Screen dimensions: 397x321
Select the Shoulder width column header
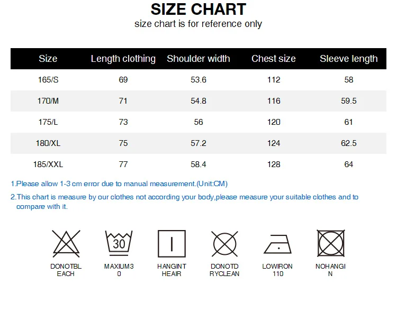coord(198,59)
